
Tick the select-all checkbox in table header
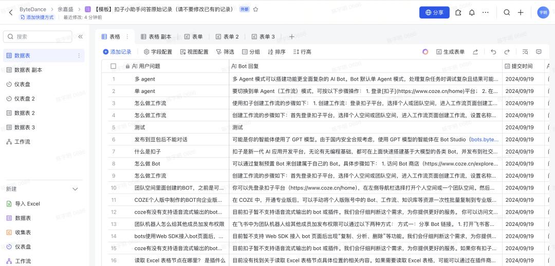[113, 66]
